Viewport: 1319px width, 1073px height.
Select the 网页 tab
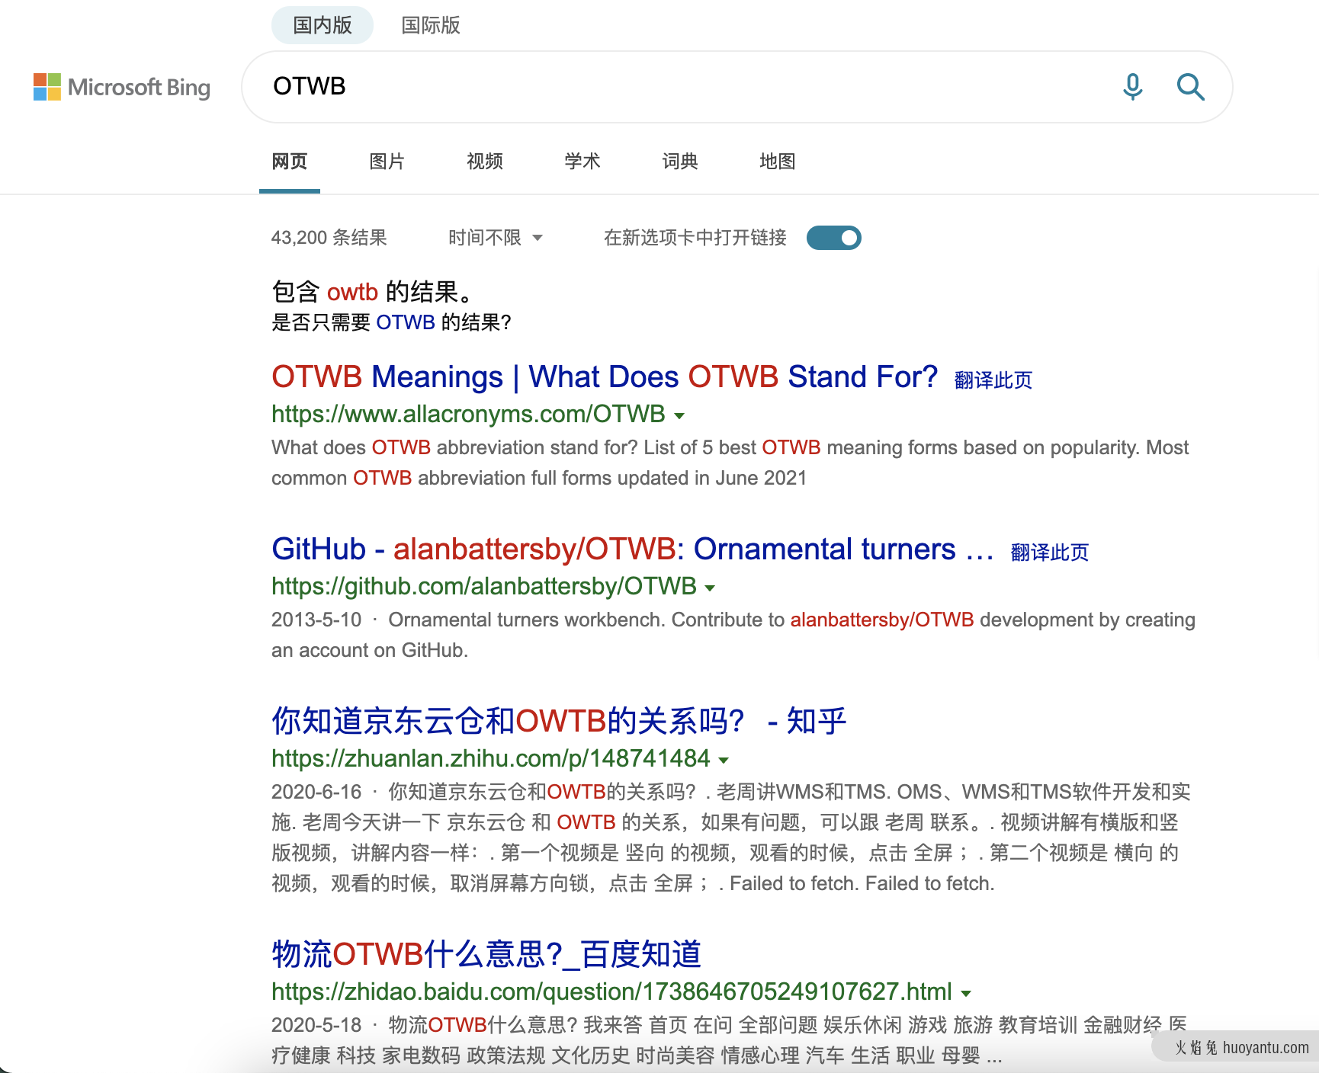(290, 162)
